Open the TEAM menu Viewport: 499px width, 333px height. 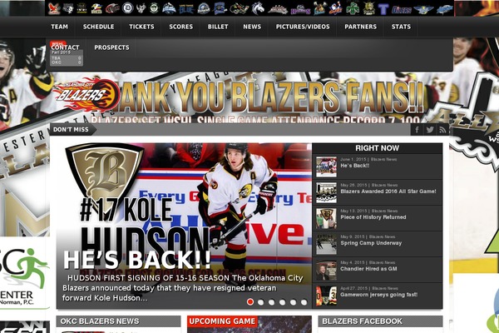[60, 27]
